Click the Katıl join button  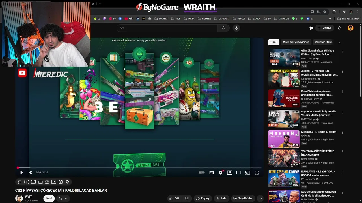pyautogui.click(x=49, y=198)
